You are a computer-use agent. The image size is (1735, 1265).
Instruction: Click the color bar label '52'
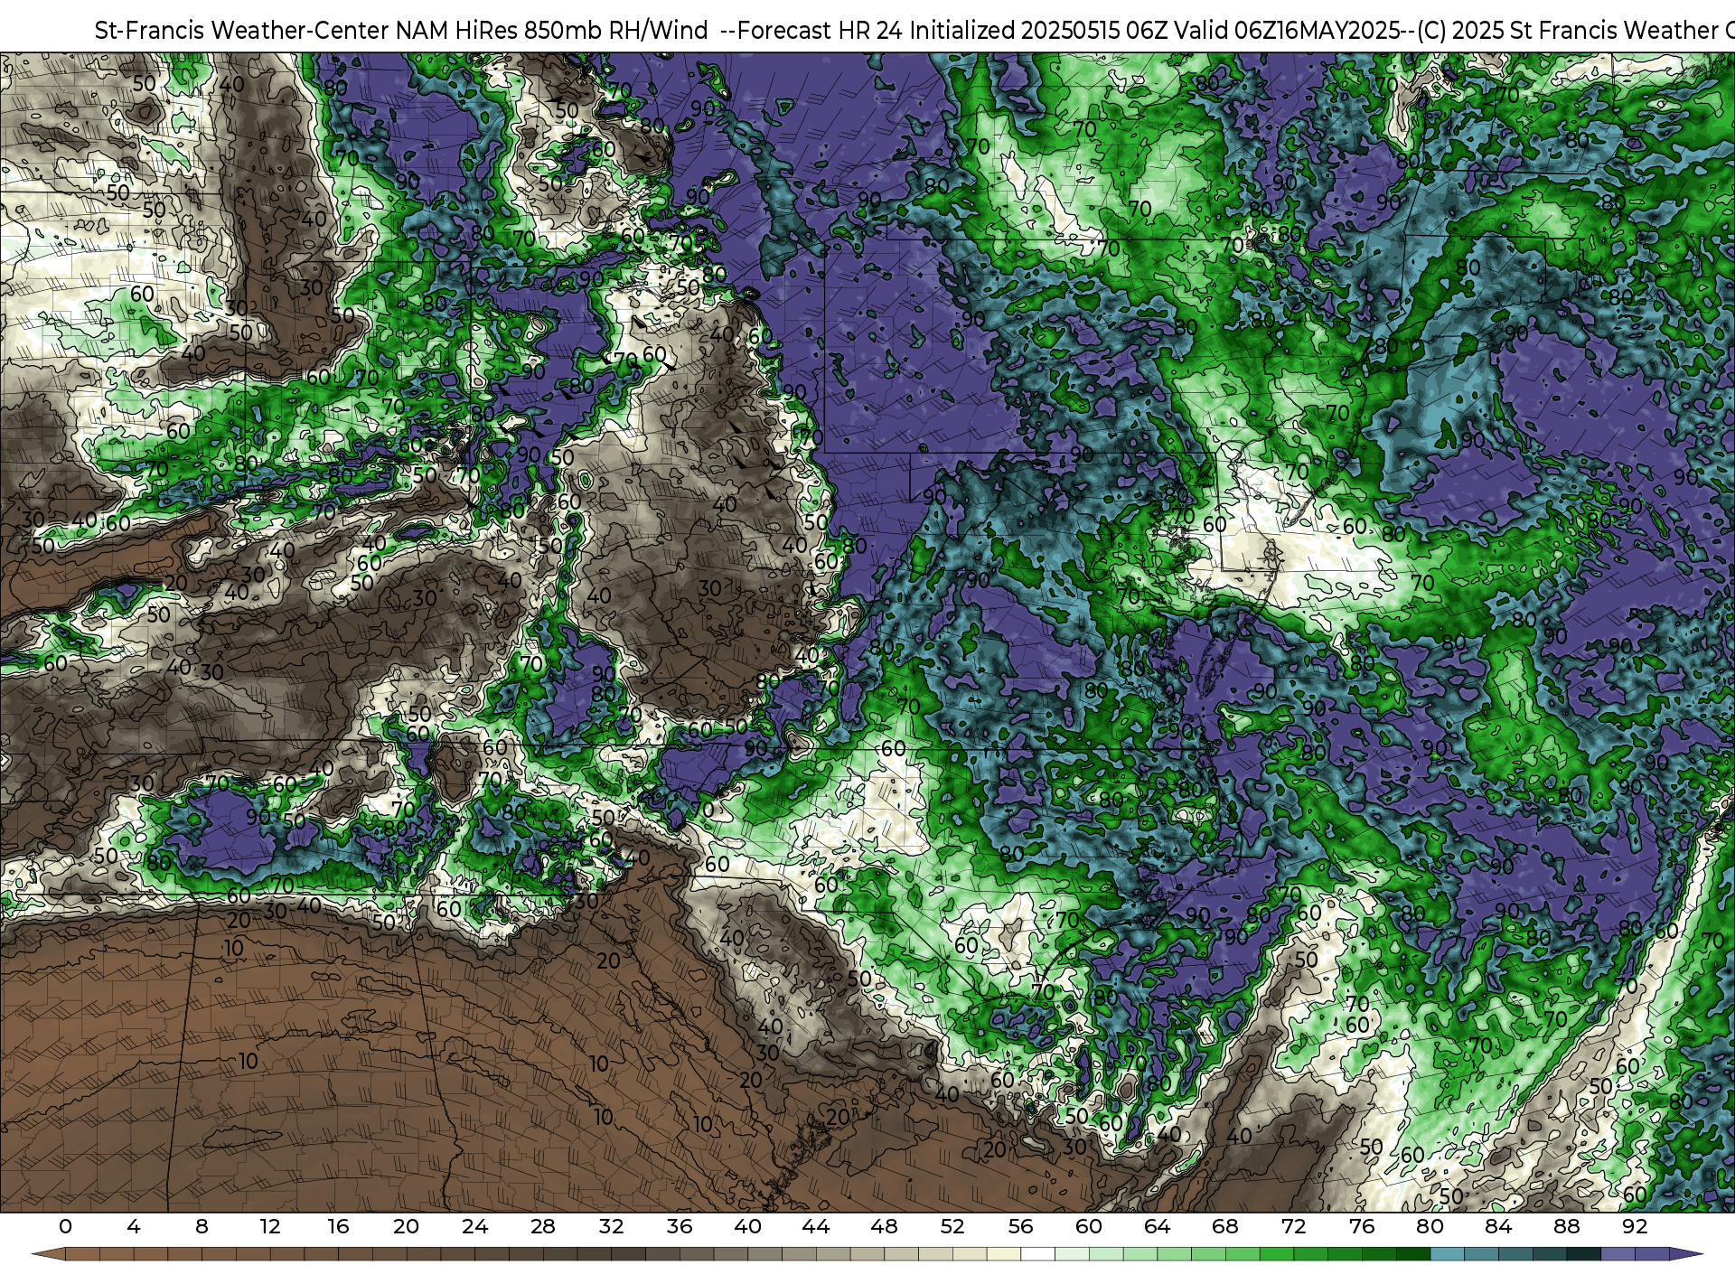[x=952, y=1226]
